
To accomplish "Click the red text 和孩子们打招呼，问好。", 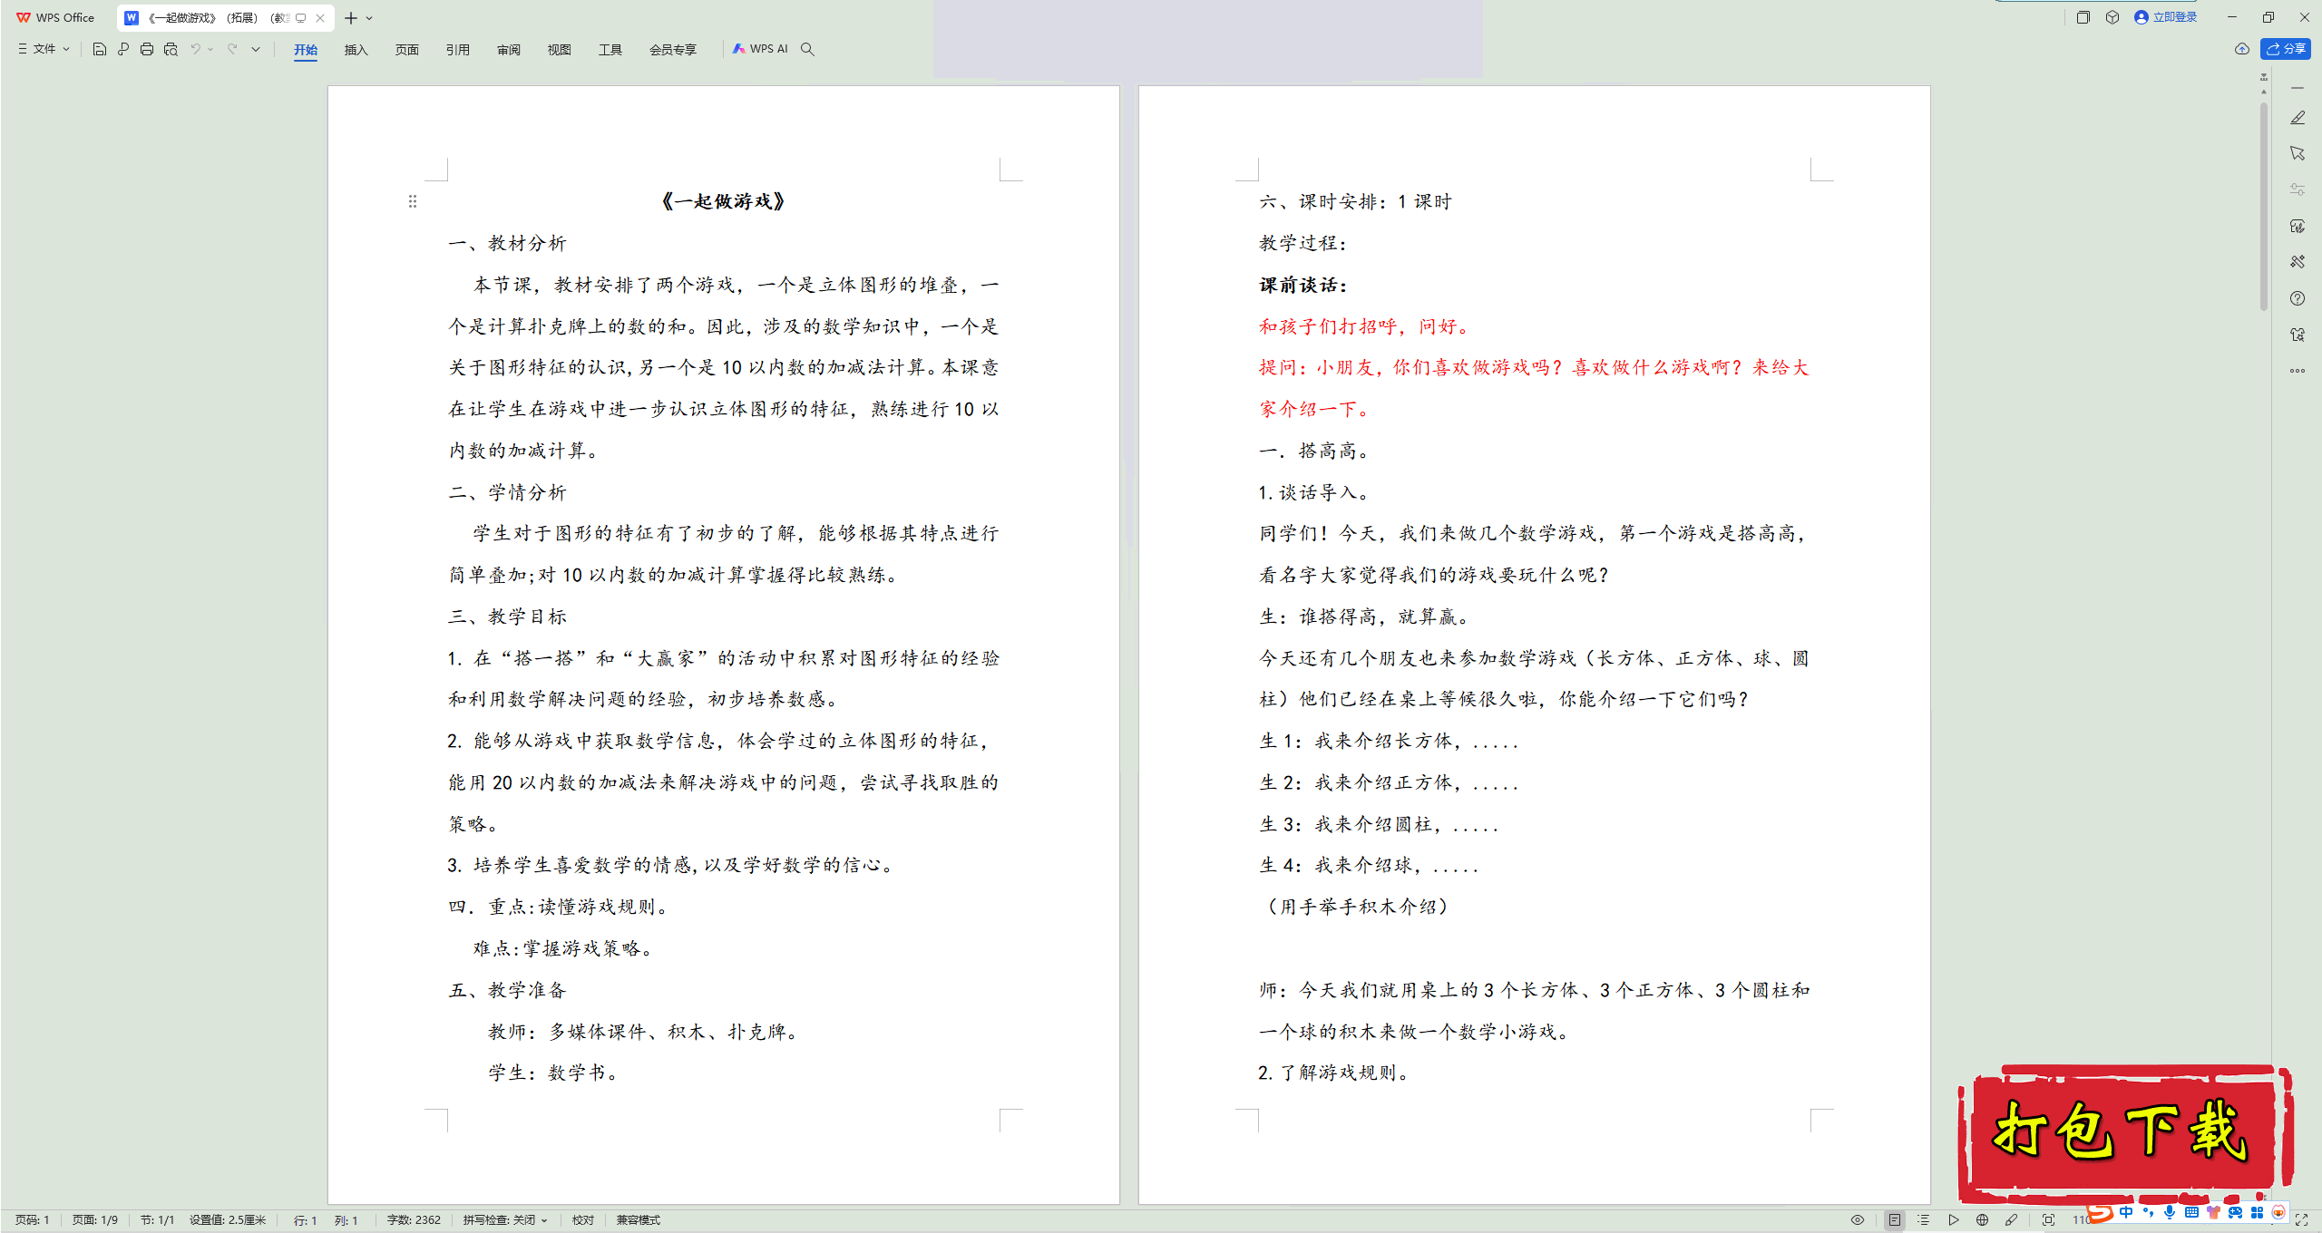I will (x=1365, y=326).
